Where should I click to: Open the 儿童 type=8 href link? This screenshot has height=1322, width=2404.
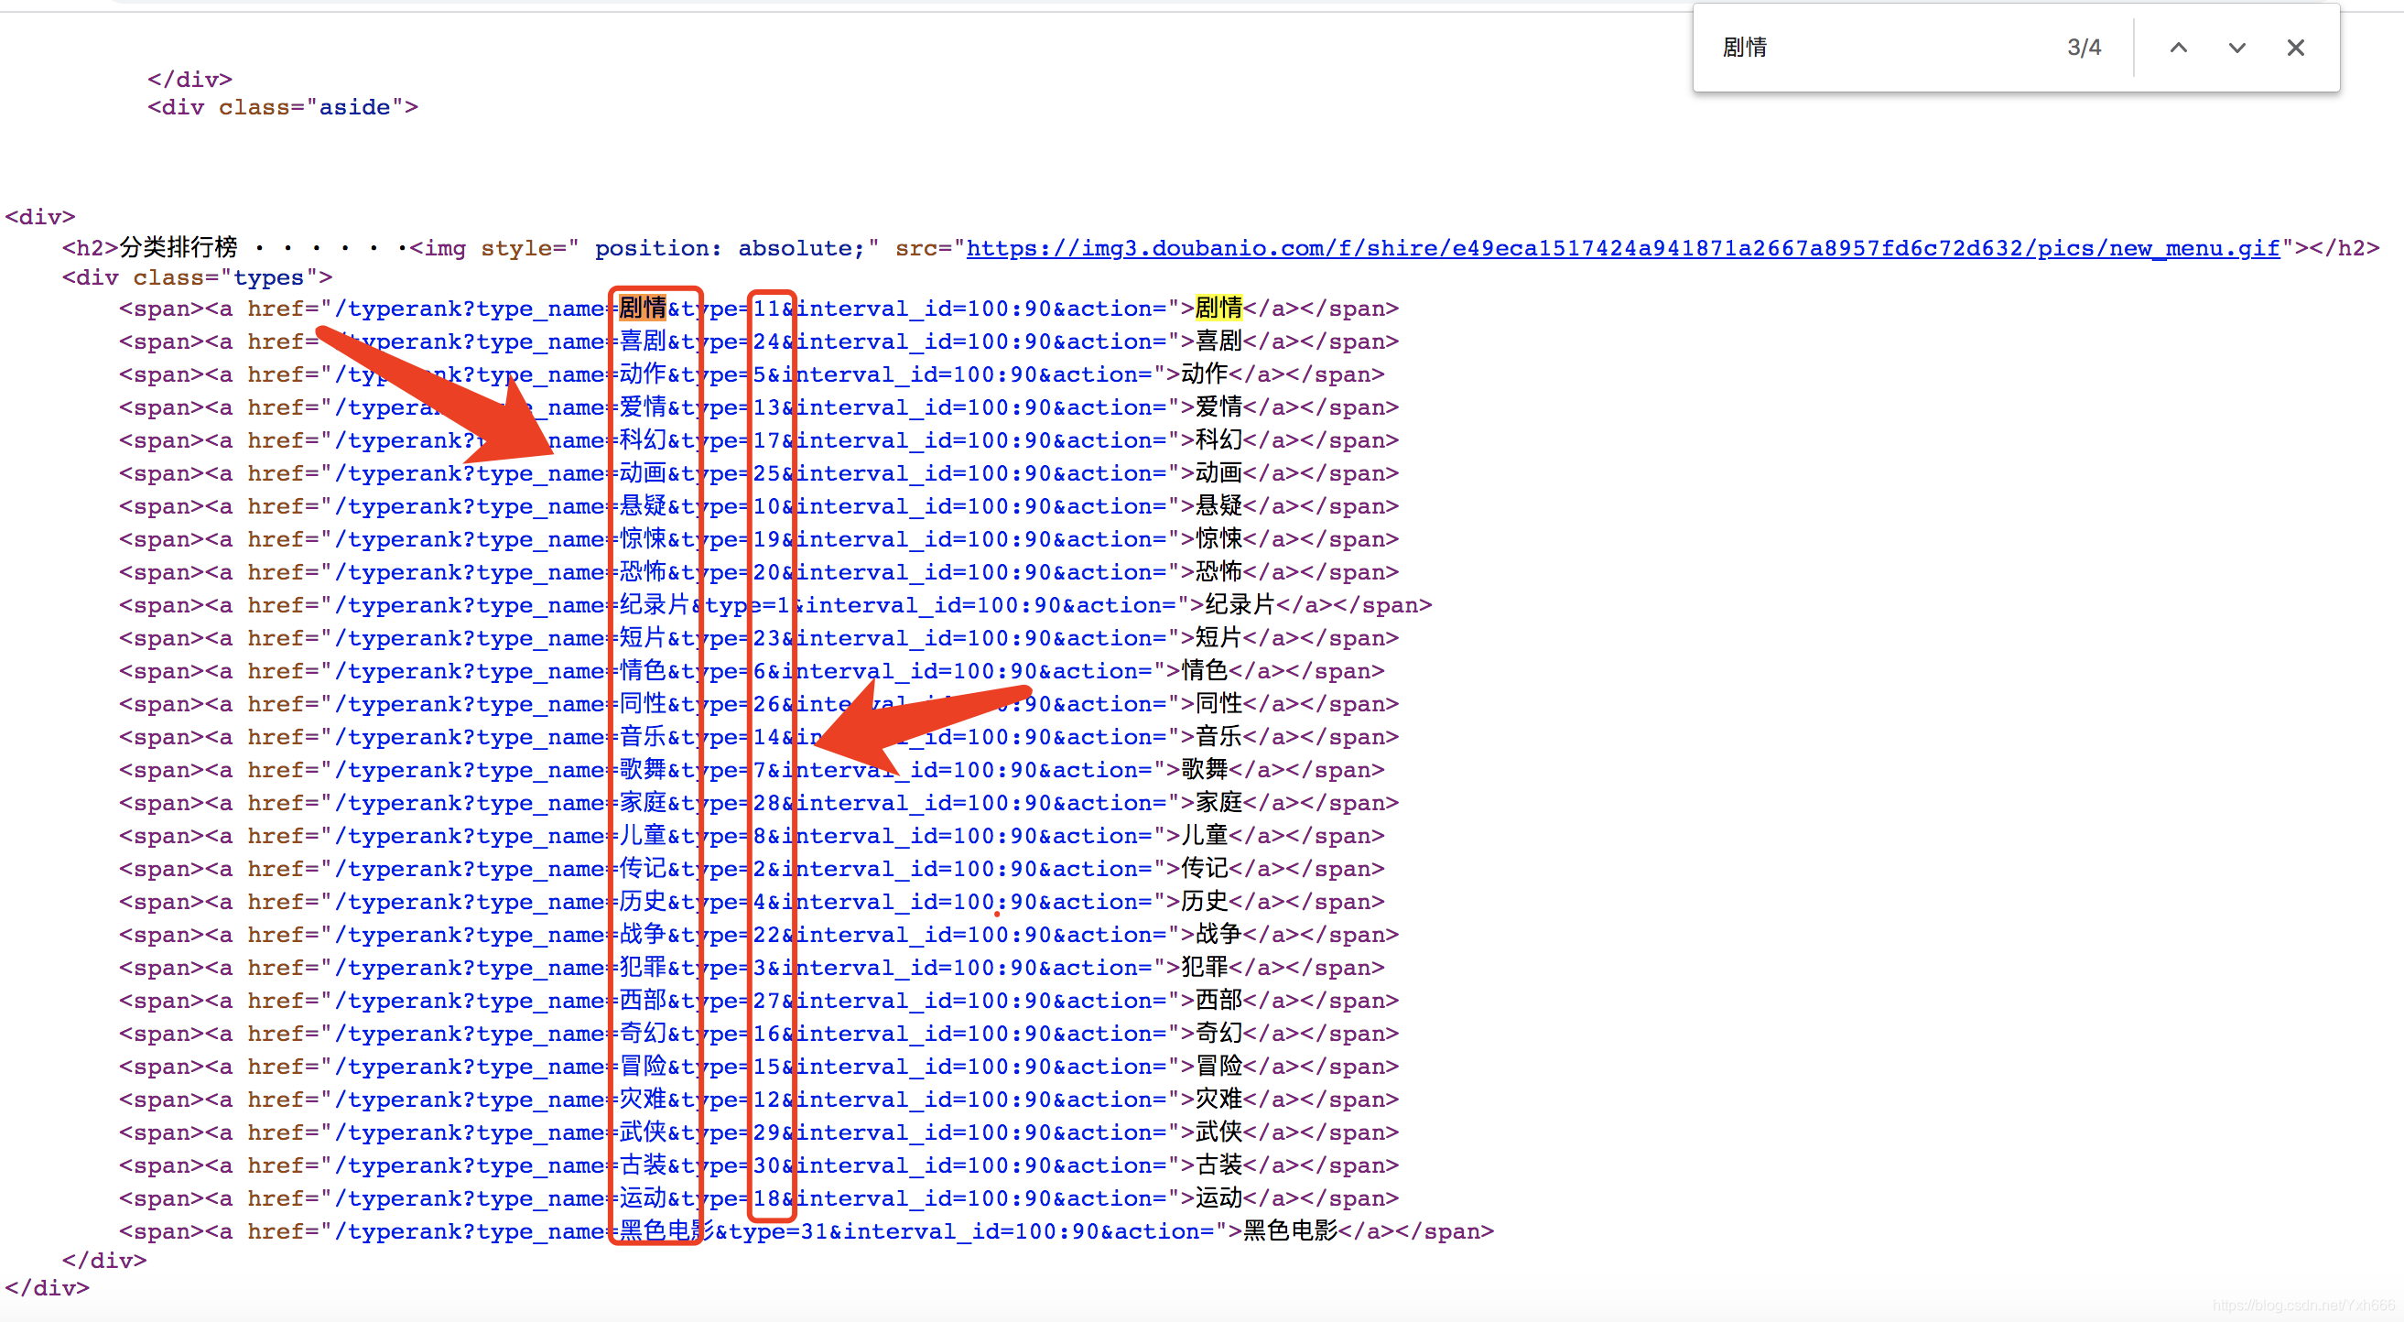pyautogui.click(x=743, y=836)
